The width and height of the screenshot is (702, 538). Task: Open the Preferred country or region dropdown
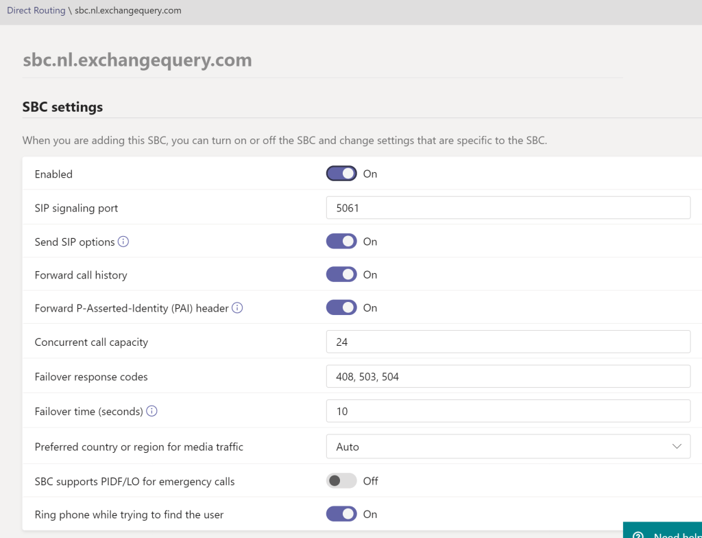[507, 446]
